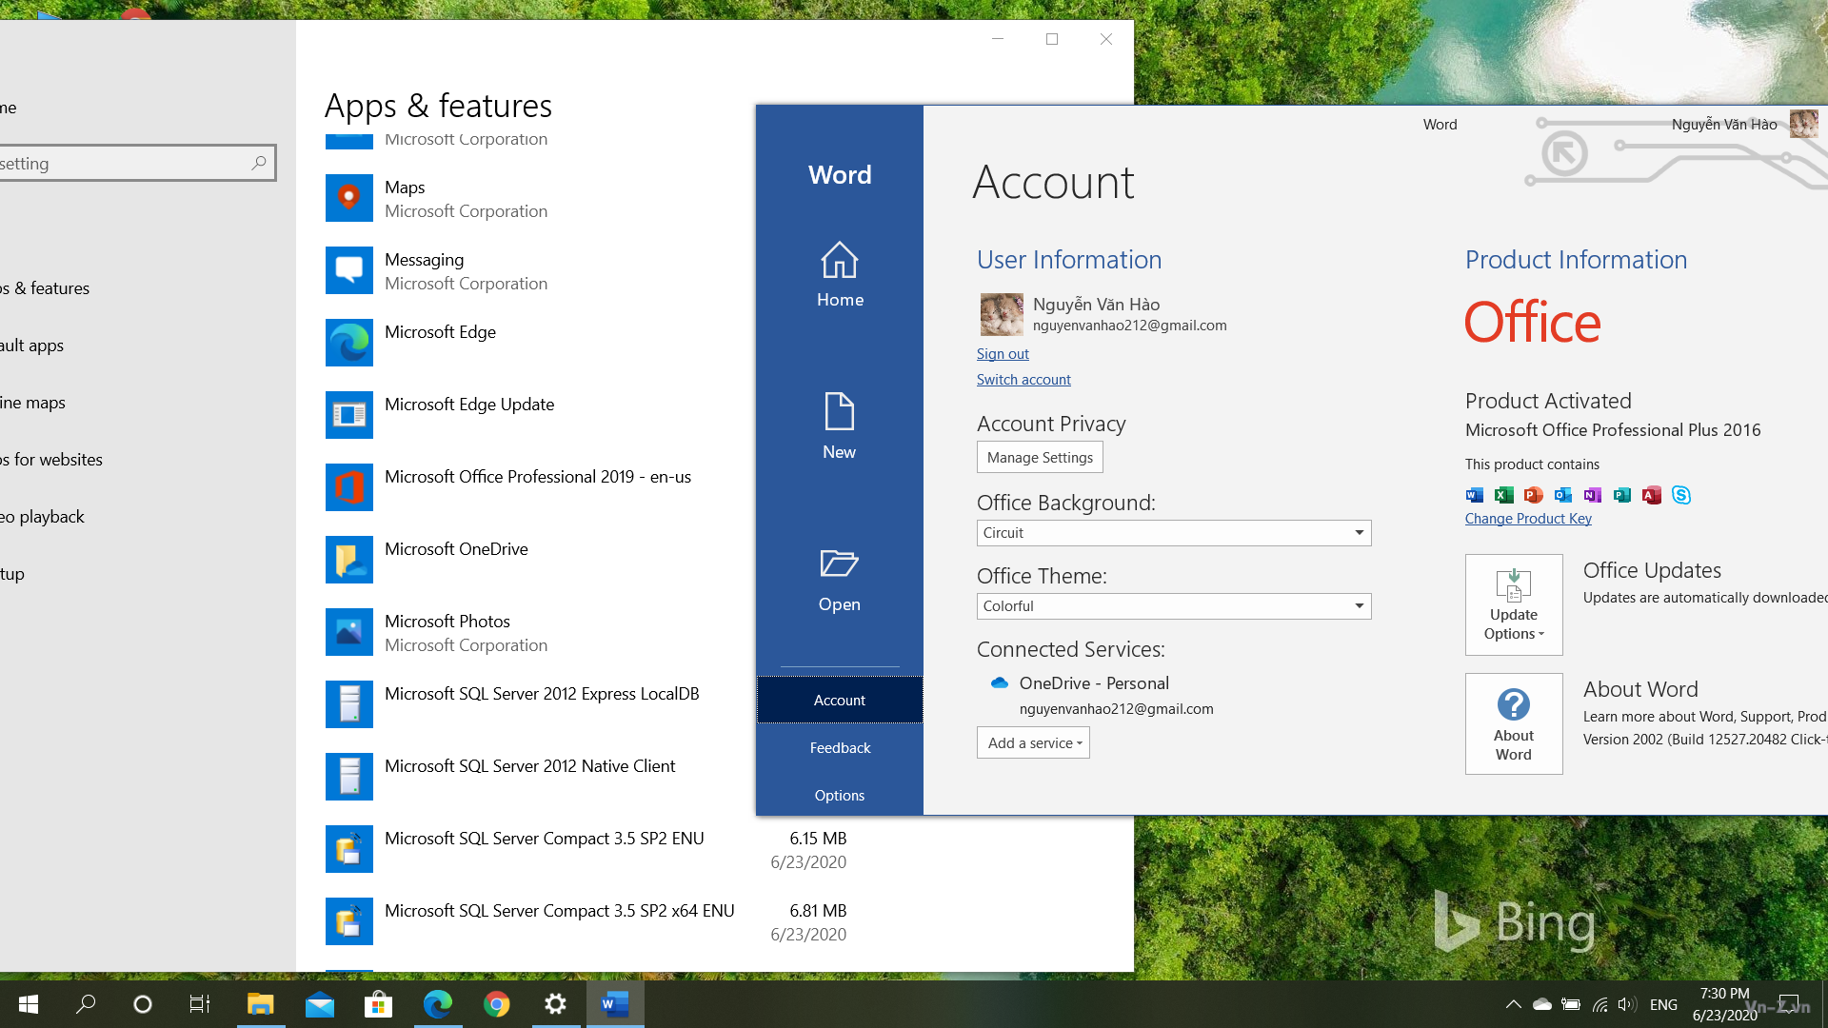Open Word Options from the sidebar
Image resolution: width=1828 pixels, height=1028 pixels.
click(840, 795)
